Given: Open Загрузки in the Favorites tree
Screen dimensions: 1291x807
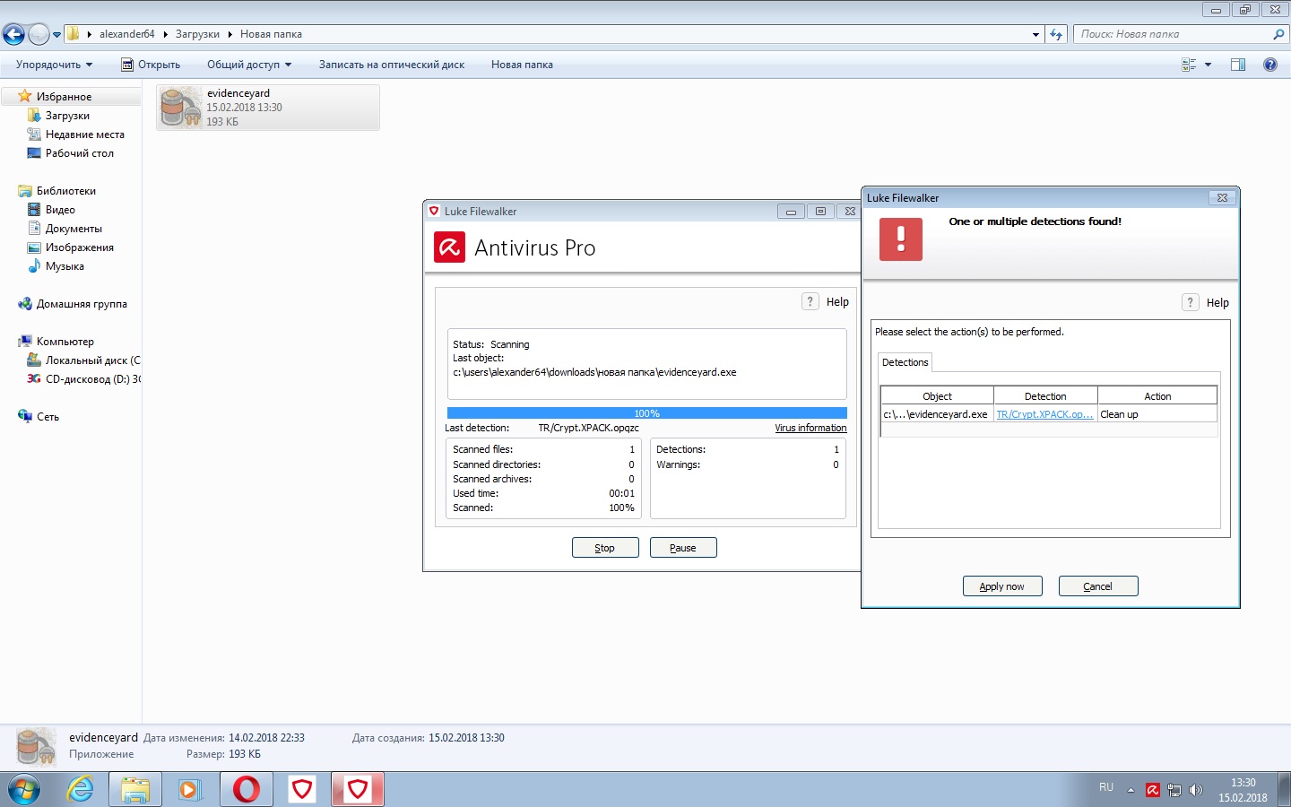Looking at the screenshot, I should pyautogui.click(x=67, y=116).
